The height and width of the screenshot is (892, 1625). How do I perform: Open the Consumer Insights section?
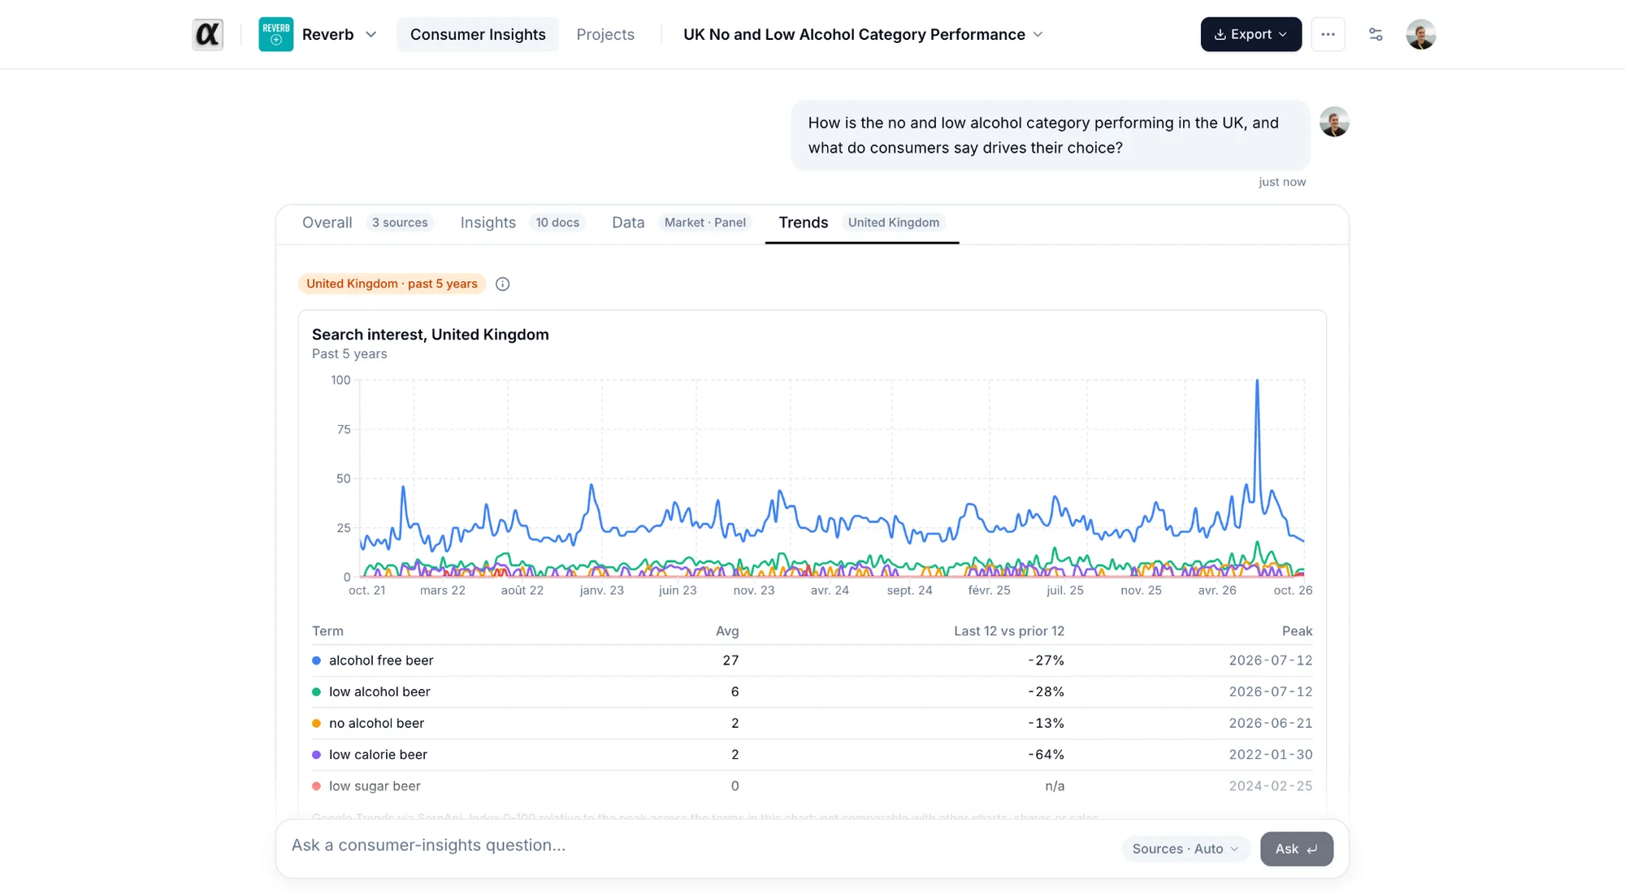click(478, 34)
